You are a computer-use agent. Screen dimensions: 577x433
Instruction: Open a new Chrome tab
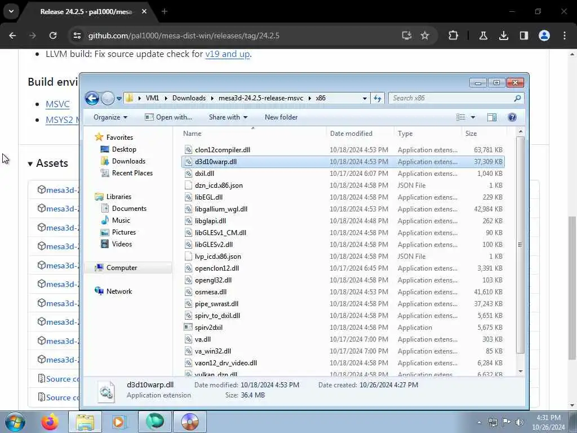[165, 11]
